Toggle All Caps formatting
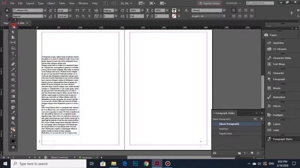 click(77, 10)
